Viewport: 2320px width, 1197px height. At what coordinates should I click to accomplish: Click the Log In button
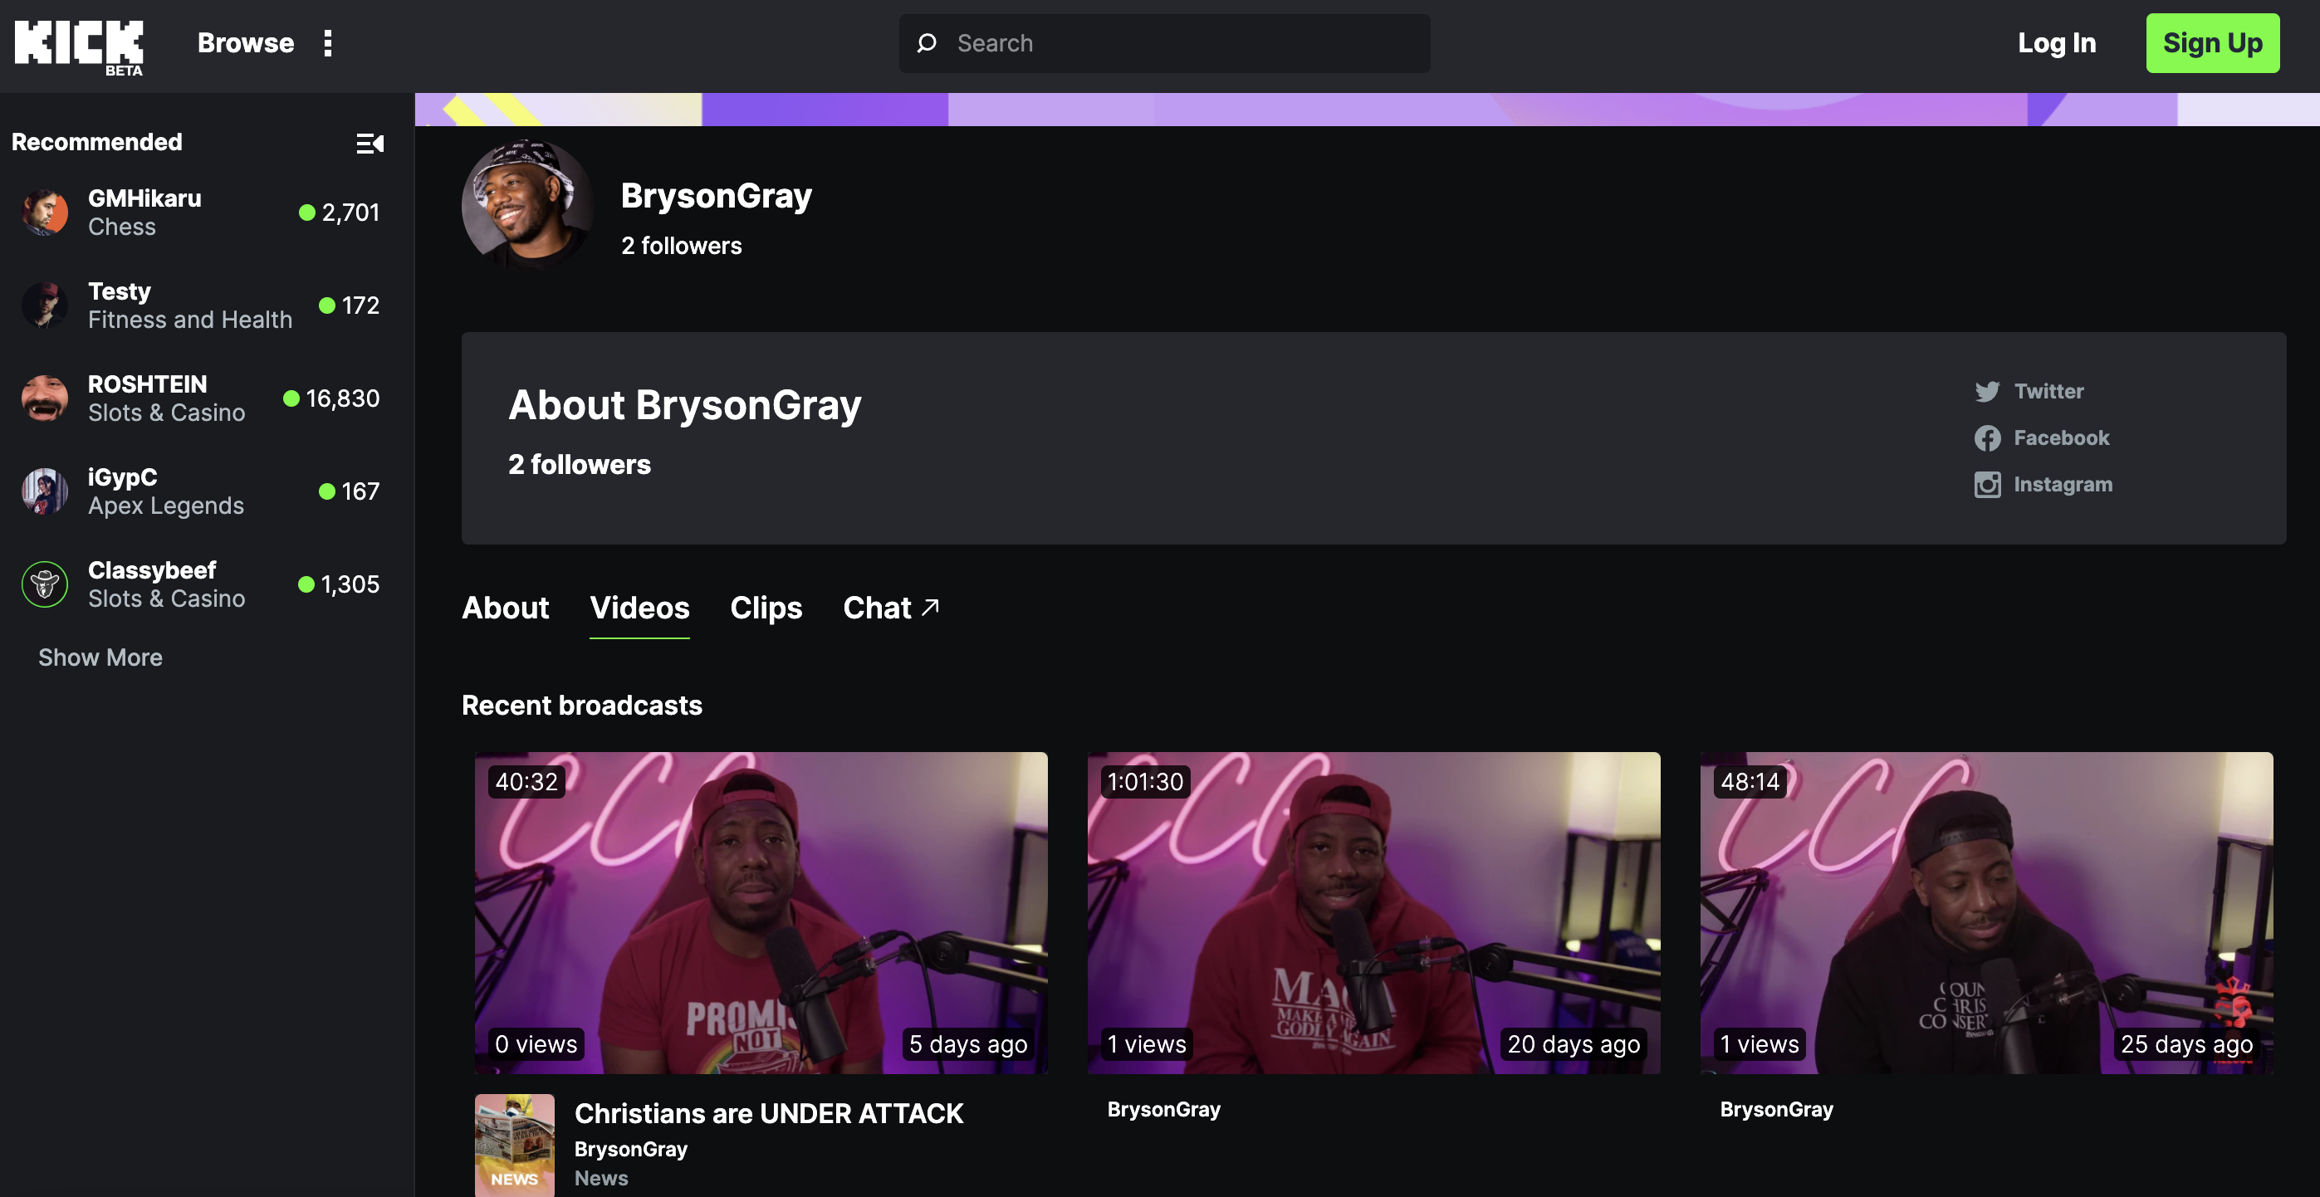(2056, 43)
